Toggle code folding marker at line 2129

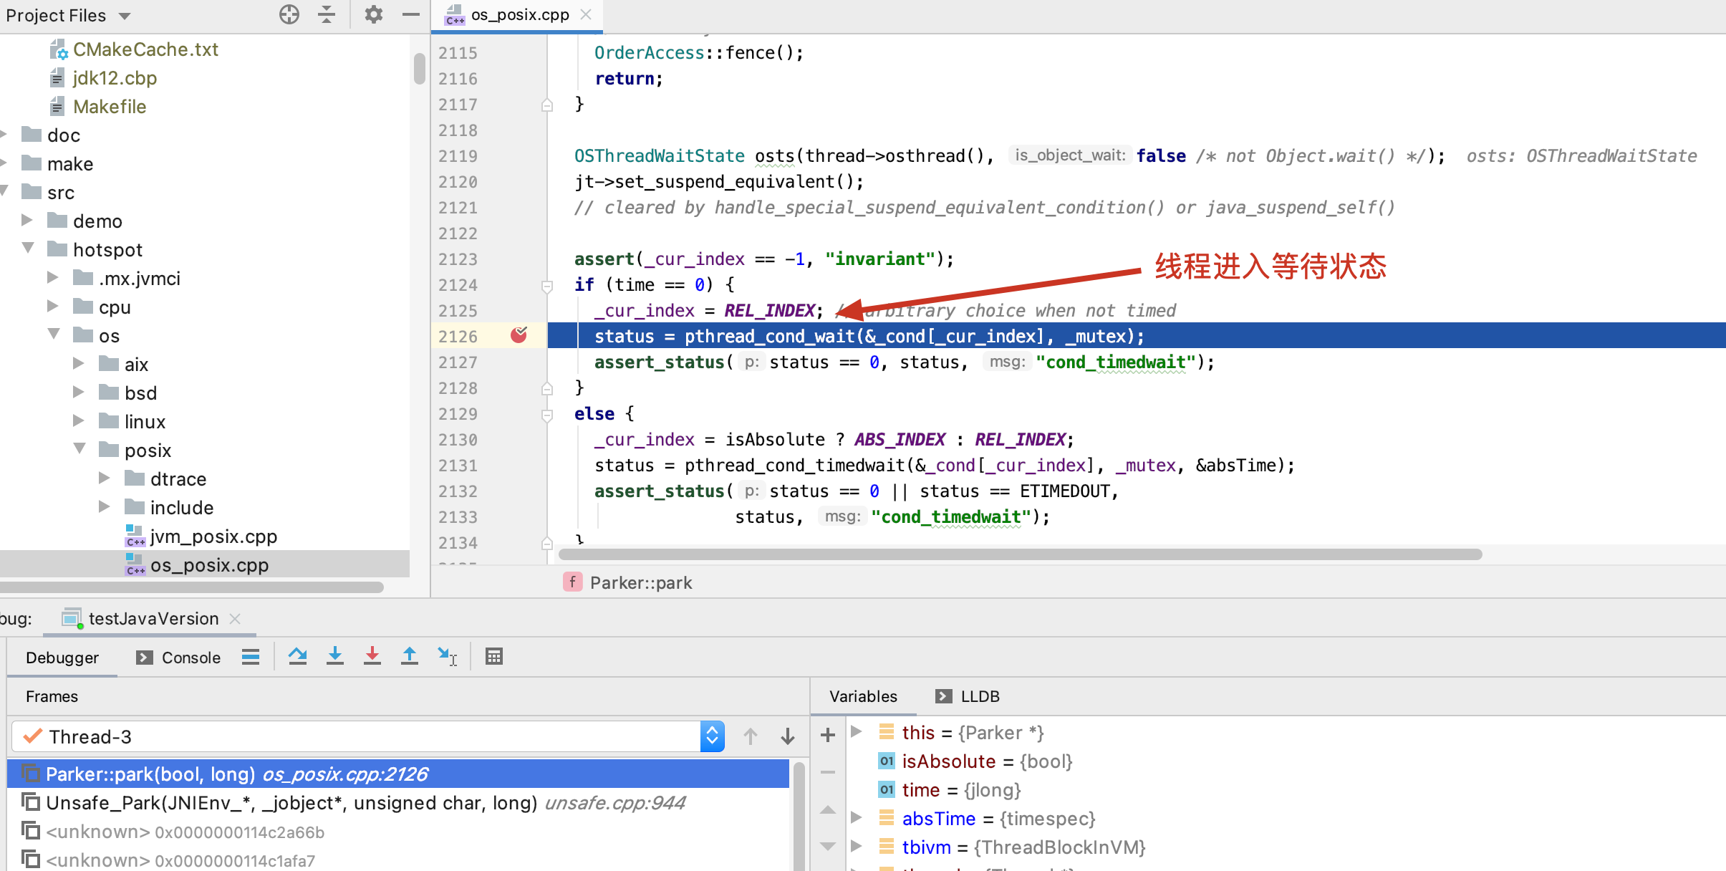tap(547, 415)
